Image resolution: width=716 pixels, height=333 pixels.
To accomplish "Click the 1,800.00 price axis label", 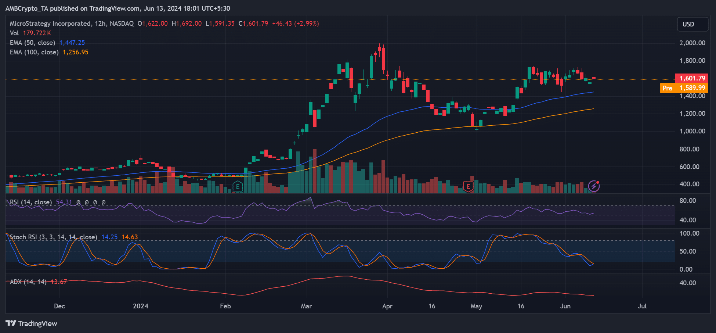I will 692,61.
